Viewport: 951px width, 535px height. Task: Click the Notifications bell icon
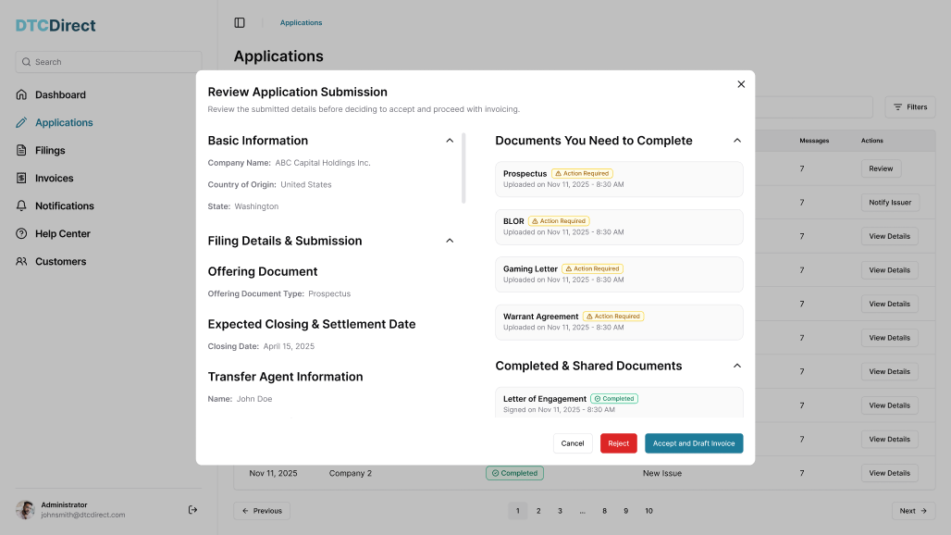pyautogui.click(x=21, y=205)
